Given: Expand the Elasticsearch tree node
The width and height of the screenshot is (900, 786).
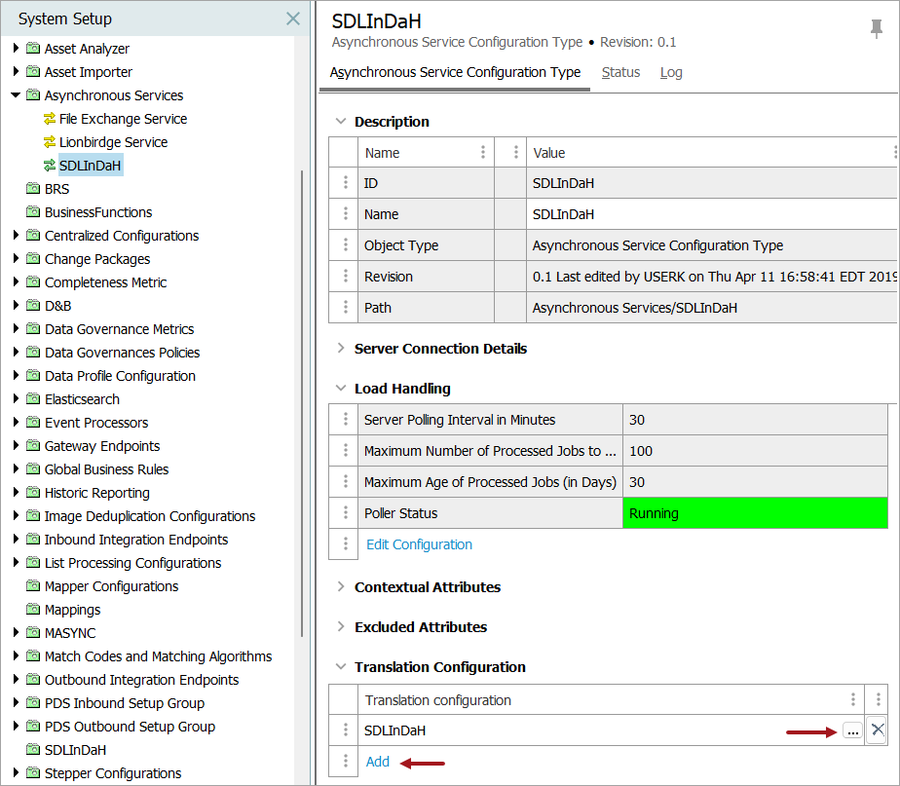Looking at the screenshot, I should point(16,399).
